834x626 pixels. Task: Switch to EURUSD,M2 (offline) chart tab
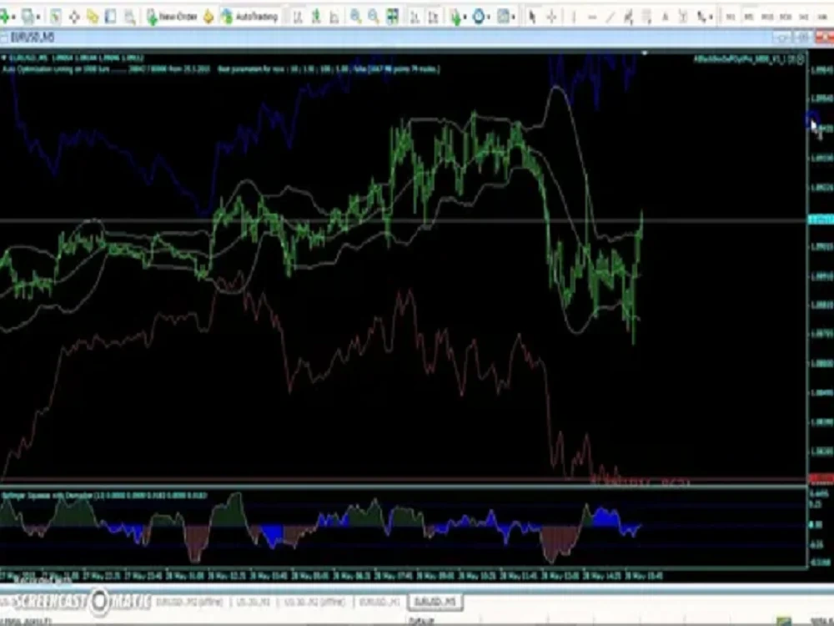[188, 602]
